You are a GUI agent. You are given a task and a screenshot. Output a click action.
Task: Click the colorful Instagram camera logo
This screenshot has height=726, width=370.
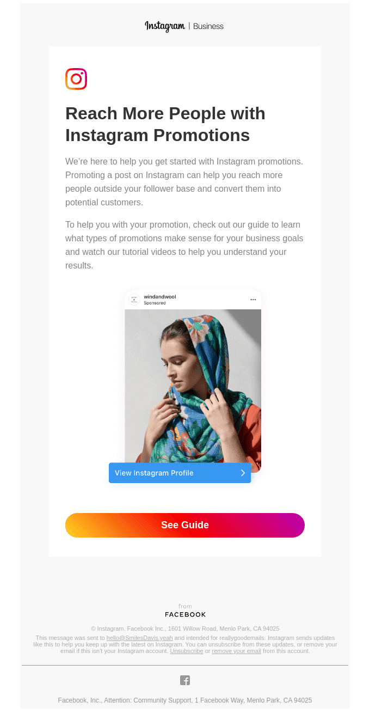(x=76, y=79)
